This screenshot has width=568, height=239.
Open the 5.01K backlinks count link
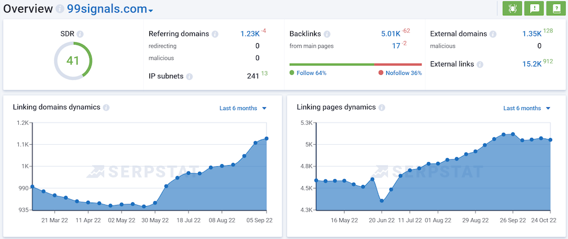click(391, 34)
